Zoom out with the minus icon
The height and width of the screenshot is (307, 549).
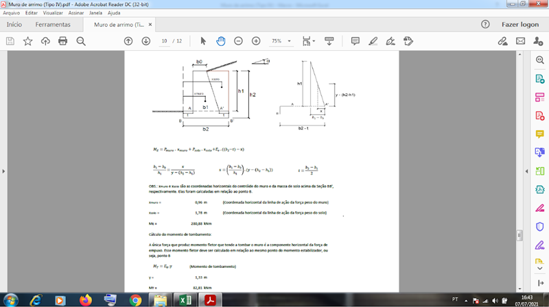pos(238,41)
